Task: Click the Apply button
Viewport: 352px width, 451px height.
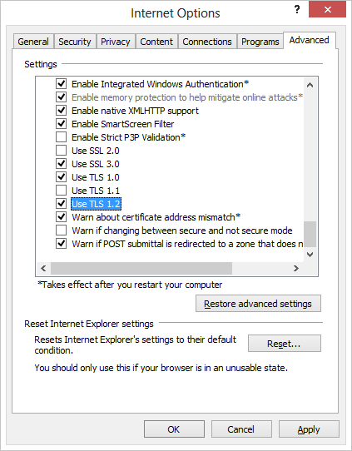Action: tap(309, 429)
